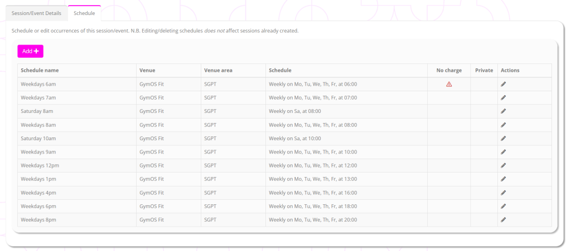The image size is (571, 251).
Task: Edit the Weekdays 4pm schedule via pencil
Action: coord(503,193)
